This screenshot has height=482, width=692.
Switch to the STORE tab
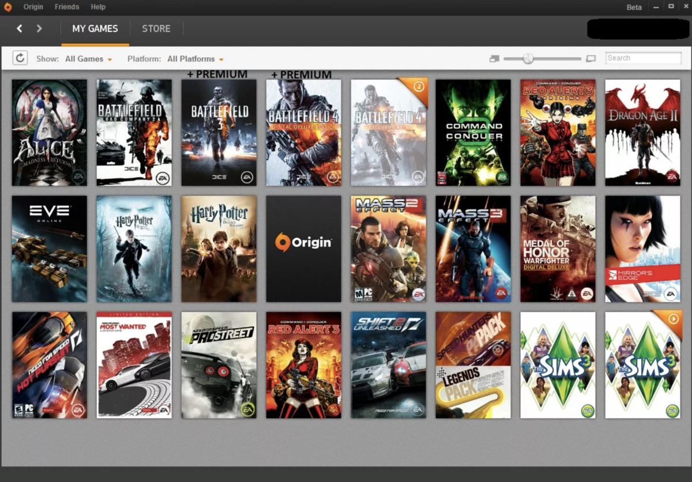pos(156,28)
